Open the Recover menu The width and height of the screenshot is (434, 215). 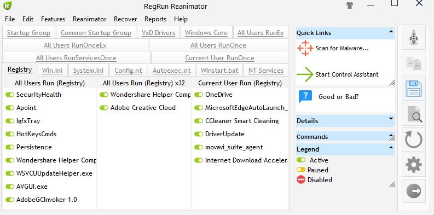point(125,19)
